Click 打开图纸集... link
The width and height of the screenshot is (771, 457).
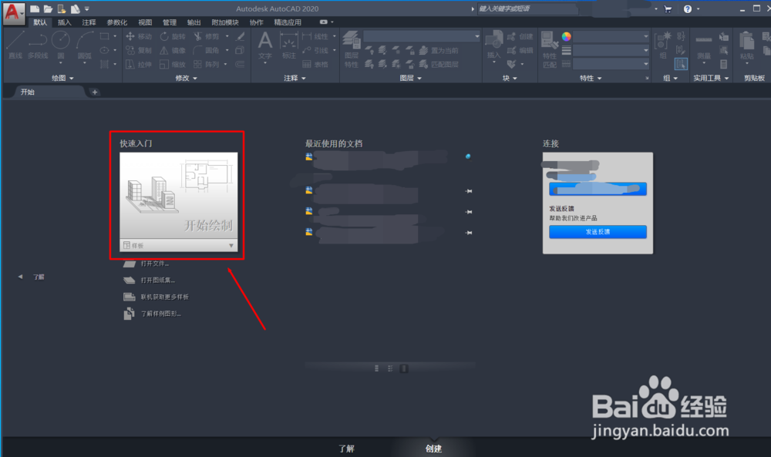(x=158, y=281)
